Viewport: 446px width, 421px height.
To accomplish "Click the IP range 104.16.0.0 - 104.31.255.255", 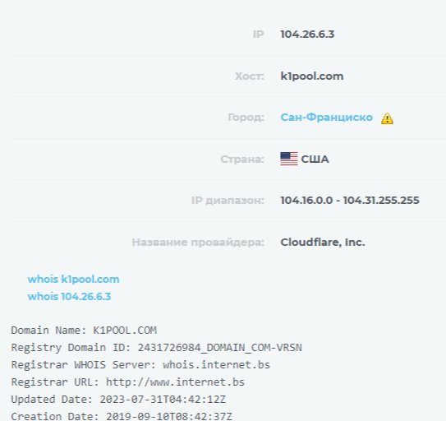I will (350, 201).
